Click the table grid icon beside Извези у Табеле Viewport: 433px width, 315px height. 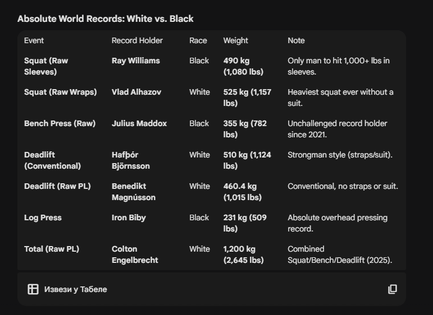[33, 289]
